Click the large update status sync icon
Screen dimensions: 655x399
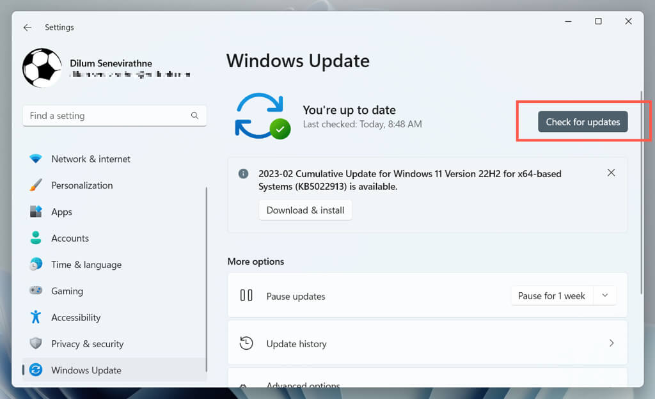(x=262, y=116)
